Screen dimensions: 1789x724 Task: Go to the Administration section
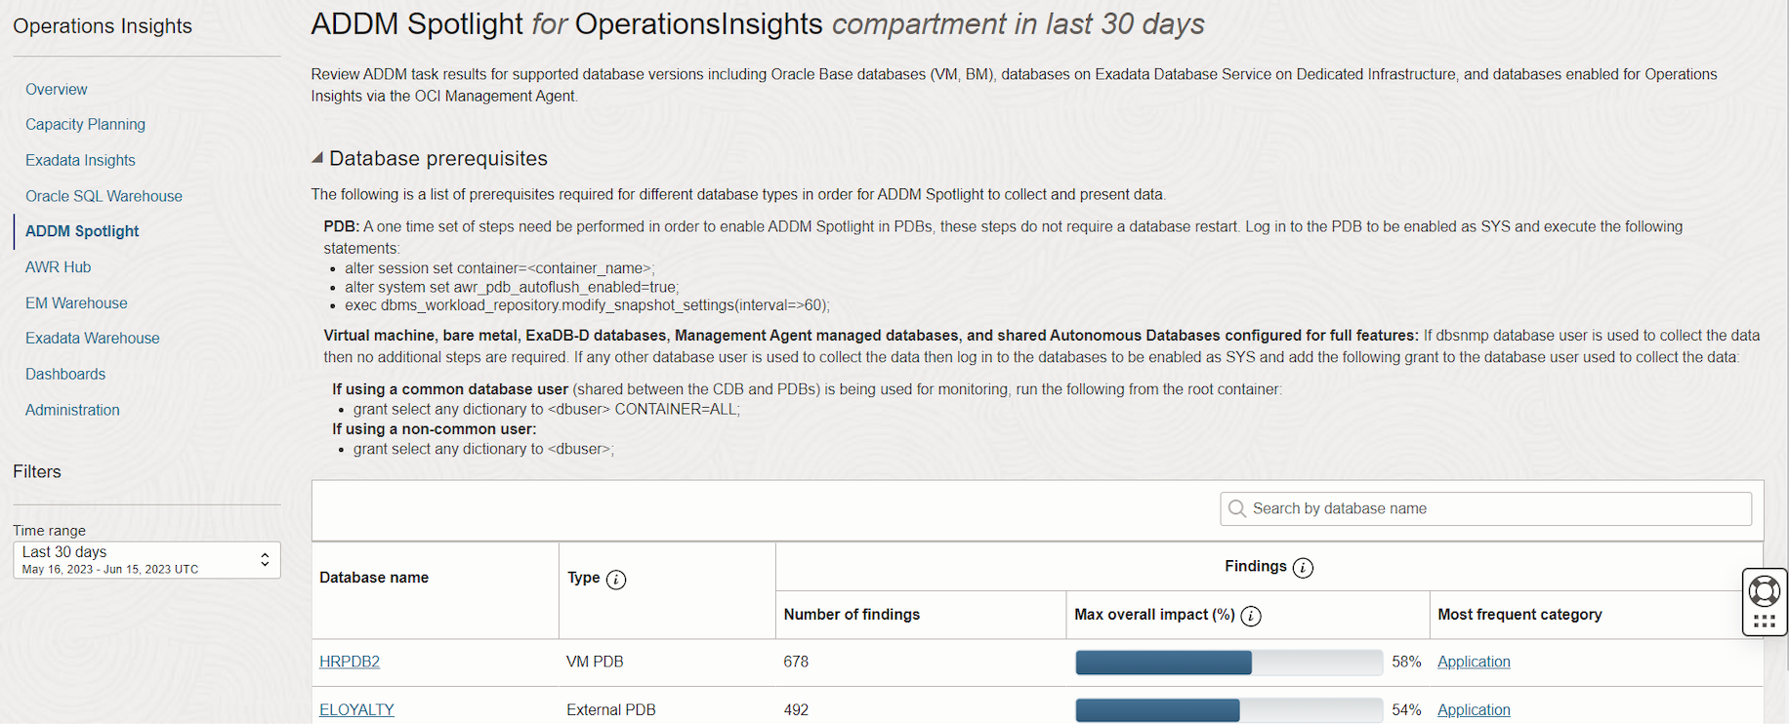click(71, 409)
